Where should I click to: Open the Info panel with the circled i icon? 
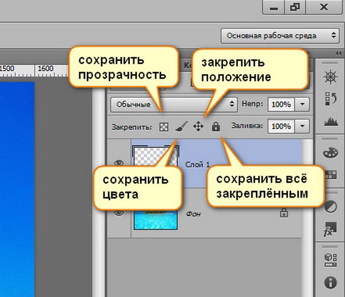(330, 282)
